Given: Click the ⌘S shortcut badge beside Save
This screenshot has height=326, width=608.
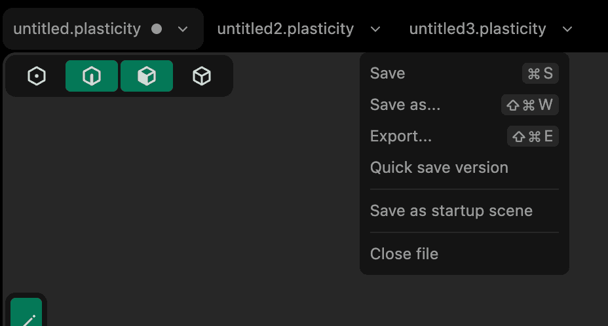Looking at the screenshot, I should 540,73.
